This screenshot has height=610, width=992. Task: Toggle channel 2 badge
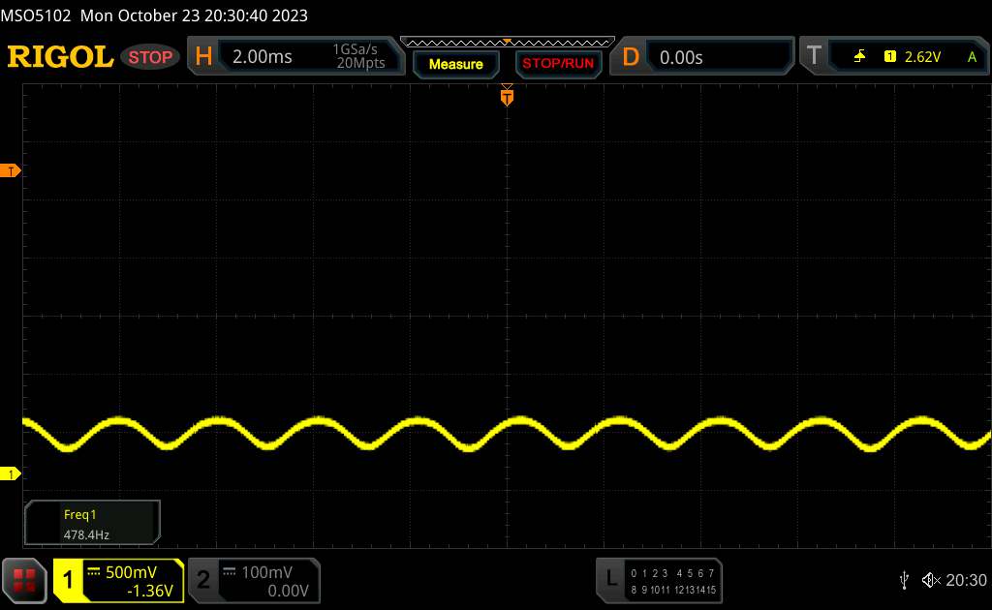pyautogui.click(x=203, y=580)
